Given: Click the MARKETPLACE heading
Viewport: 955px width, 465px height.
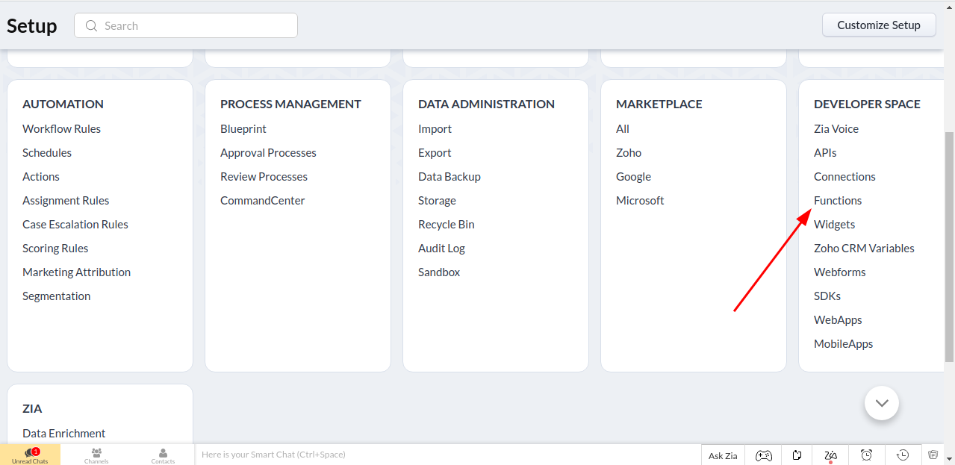Looking at the screenshot, I should click(x=659, y=104).
